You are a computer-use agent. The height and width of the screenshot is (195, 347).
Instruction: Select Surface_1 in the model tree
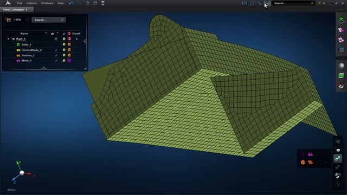coord(28,55)
